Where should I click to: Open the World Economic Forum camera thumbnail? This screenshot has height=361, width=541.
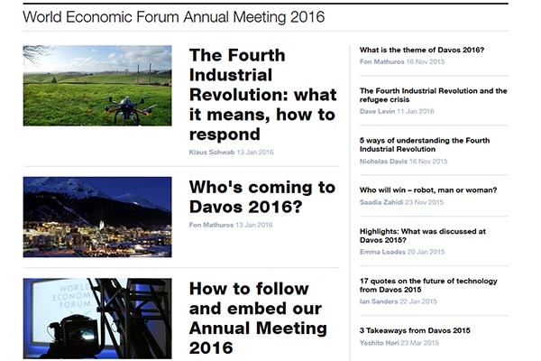point(97,319)
